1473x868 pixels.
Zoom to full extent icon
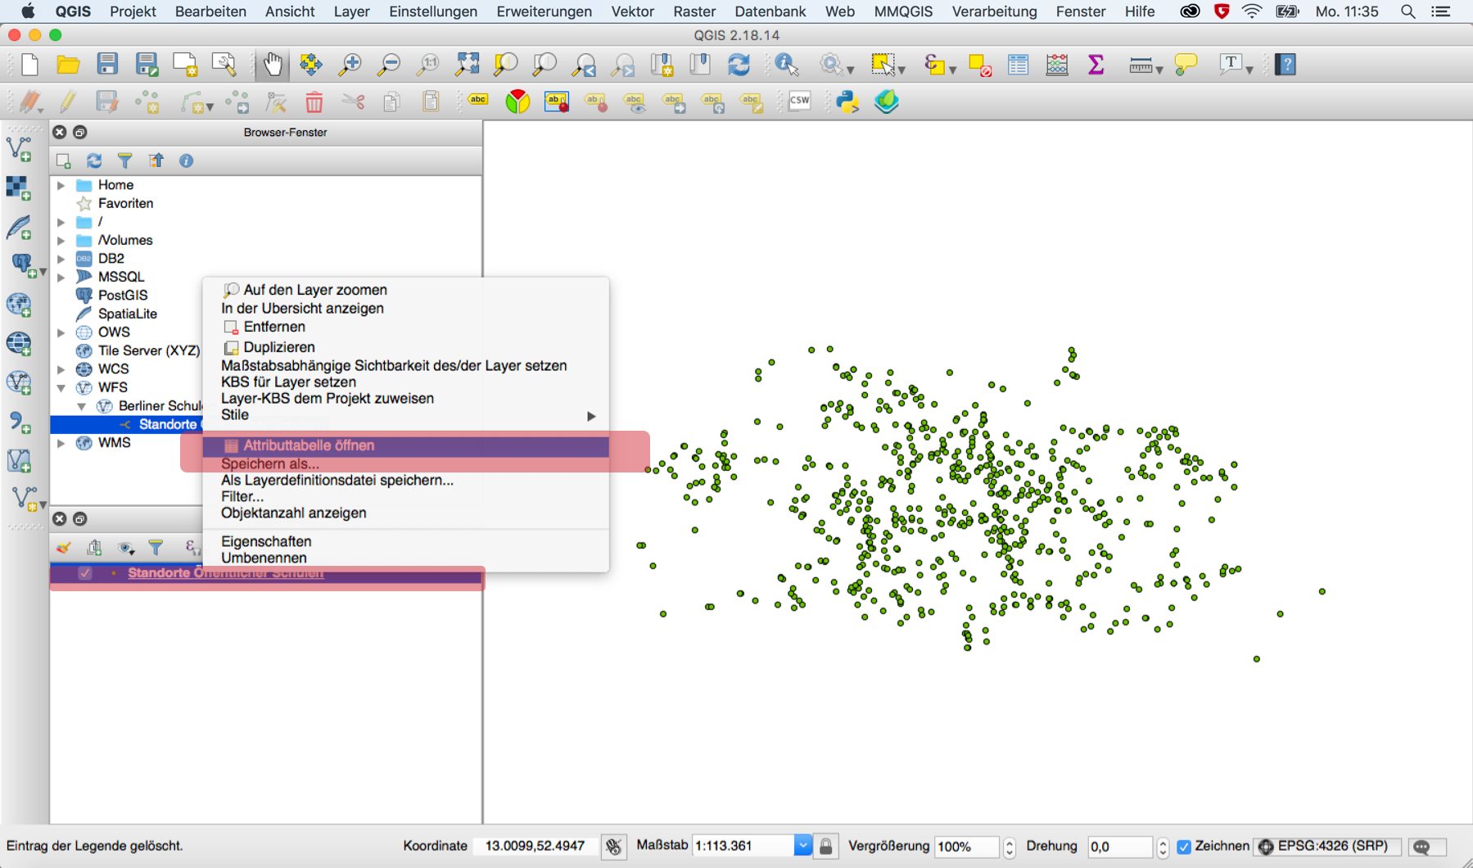click(468, 65)
